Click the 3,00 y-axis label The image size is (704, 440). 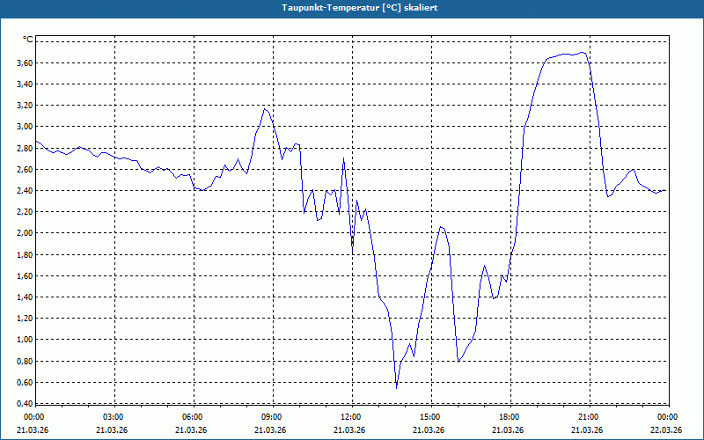pyautogui.click(x=25, y=127)
